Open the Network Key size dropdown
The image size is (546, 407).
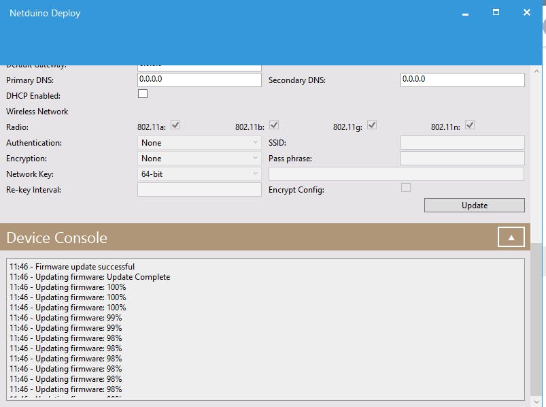[197, 174]
